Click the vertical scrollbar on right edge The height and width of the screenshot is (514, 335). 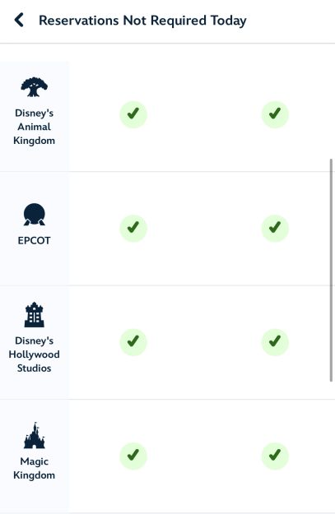click(332, 271)
